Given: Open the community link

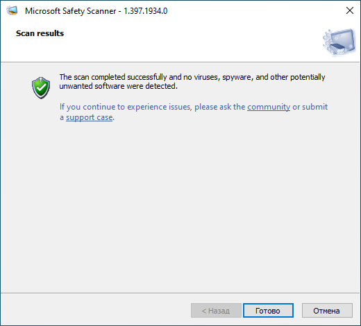Looking at the screenshot, I should point(269,107).
